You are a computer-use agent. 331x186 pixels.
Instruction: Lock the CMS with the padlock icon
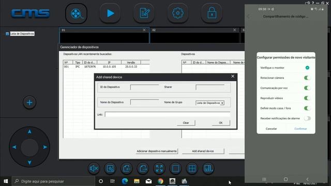point(212,13)
